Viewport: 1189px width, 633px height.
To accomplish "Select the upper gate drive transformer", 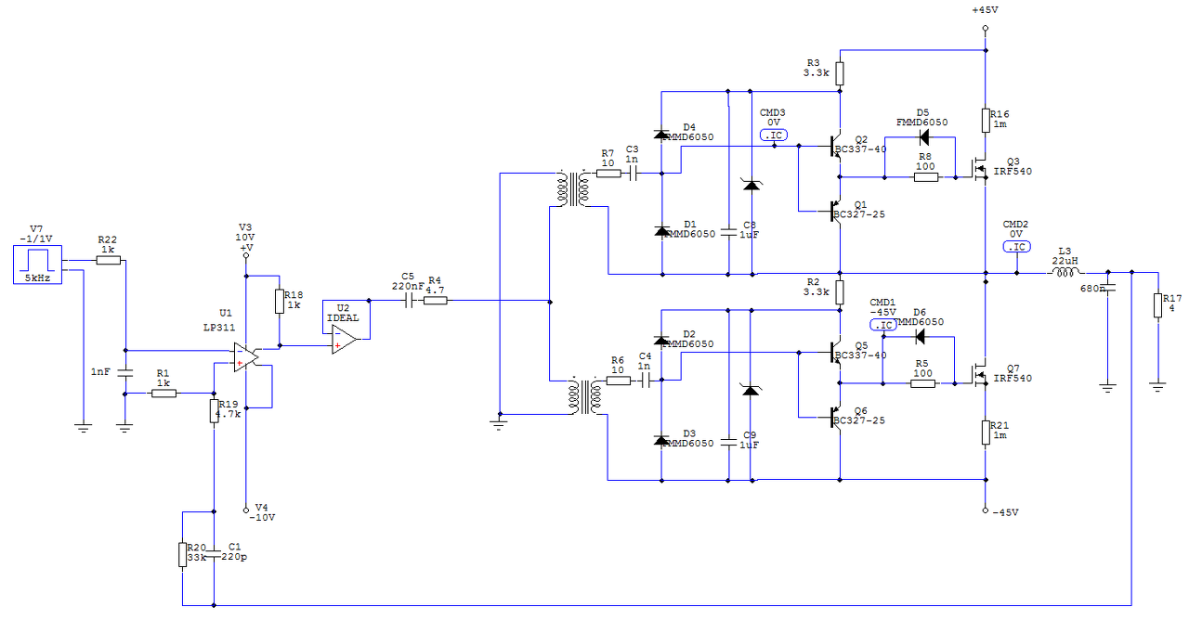I will [571, 189].
